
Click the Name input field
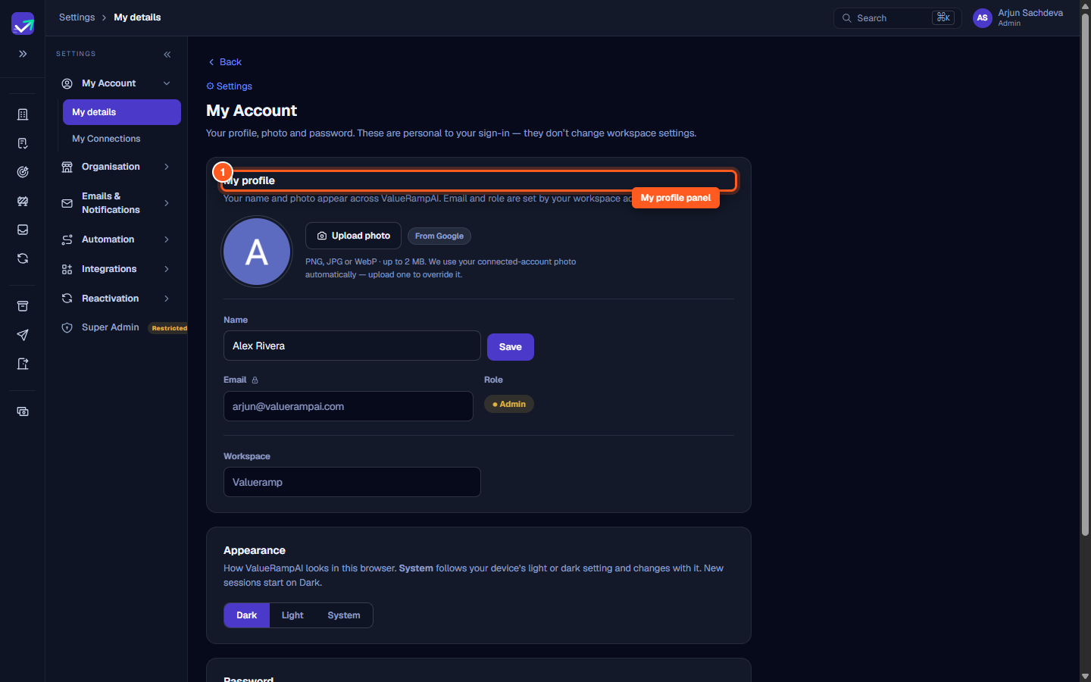tap(352, 346)
